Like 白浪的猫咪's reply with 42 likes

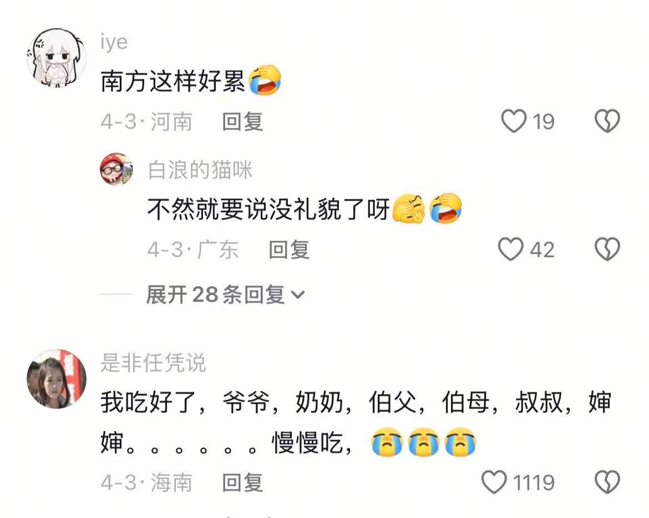(511, 249)
